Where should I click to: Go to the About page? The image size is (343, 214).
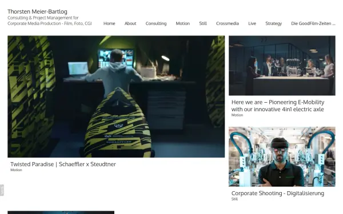[130, 23]
